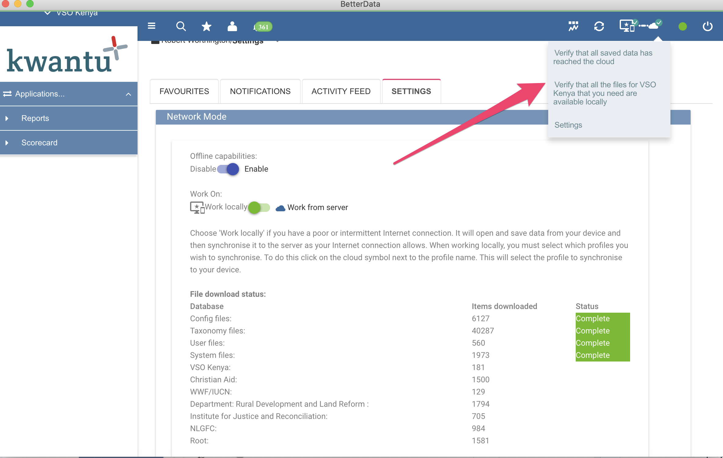Click the dashboard analytics grid icon
The width and height of the screenshot is (723, 458).
click(x=573, y=26)
